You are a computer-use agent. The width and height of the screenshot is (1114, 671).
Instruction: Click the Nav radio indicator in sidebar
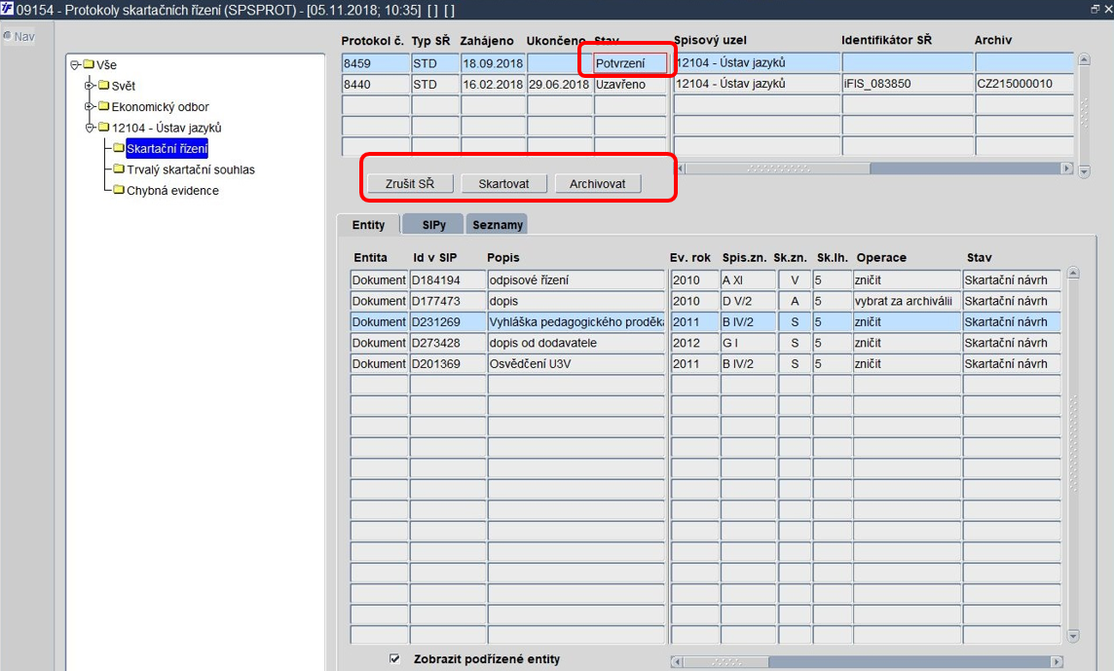tap(7, 35)
